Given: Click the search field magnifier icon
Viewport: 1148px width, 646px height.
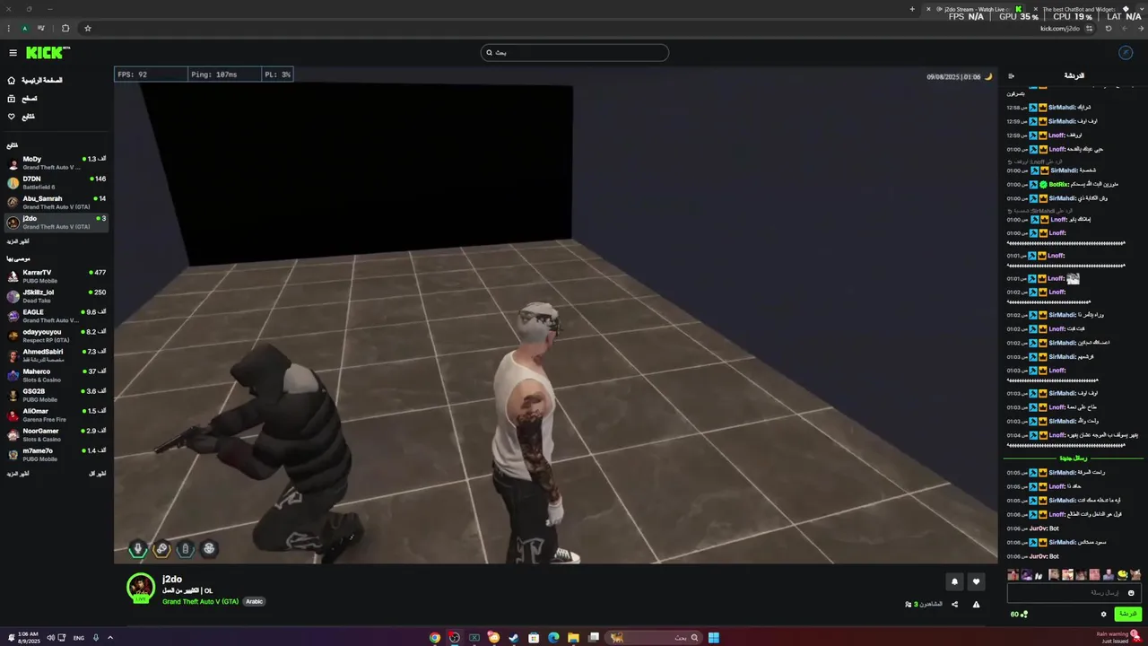Looking at the screenshot, I should pos(490,52).
